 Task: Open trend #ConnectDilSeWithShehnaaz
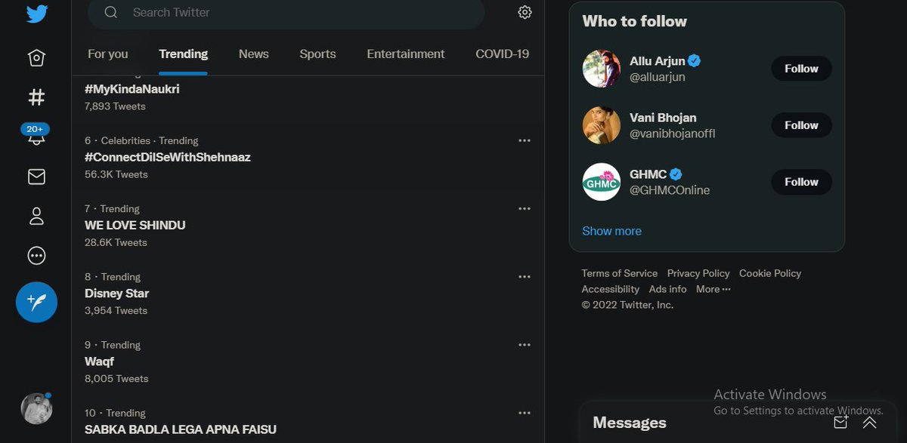coord(168,157)
